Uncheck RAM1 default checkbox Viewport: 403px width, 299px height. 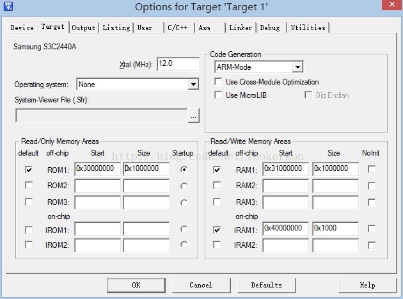click(x=217, y=170)
